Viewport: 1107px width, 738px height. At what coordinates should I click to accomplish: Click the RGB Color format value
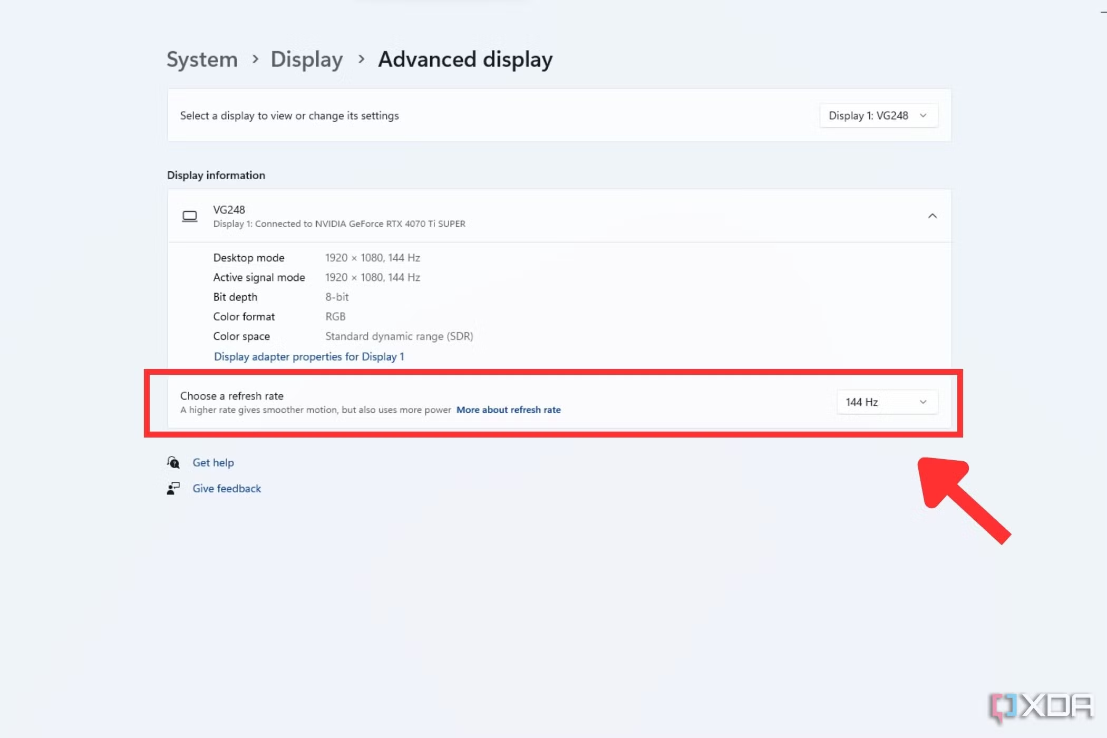[335, 316]
